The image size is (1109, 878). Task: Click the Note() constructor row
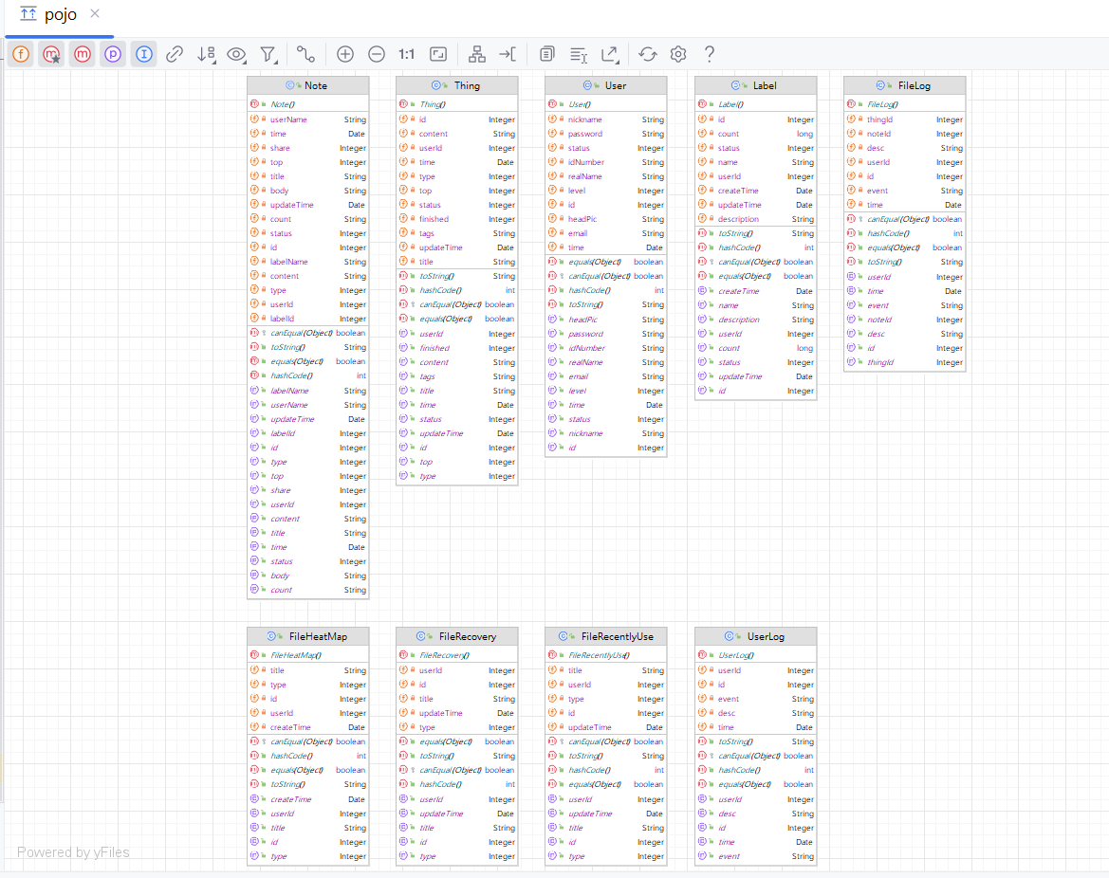coord(307,104)
